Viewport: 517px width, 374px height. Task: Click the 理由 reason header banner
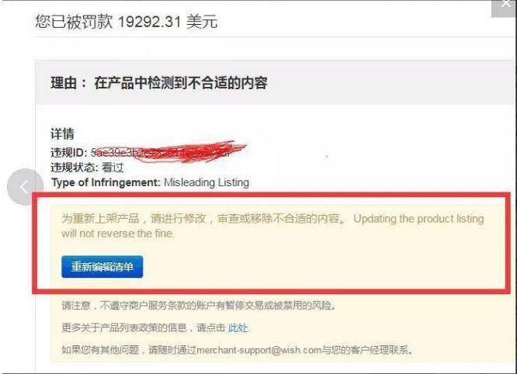(276, 83)
